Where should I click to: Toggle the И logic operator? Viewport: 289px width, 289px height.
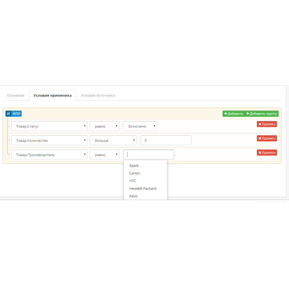click(8, 113)
